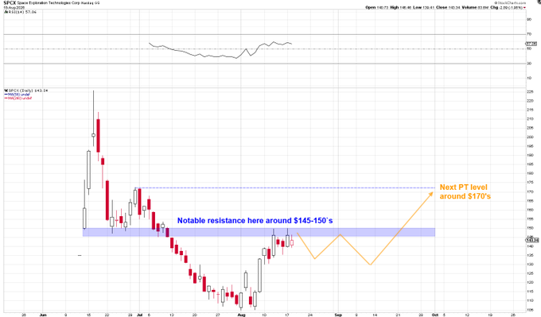Click the Jul label on date axis
Viewport: 541px width, 317px height.
tap(139, 315)
